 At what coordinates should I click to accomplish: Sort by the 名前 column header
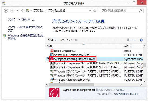point(84,46)
